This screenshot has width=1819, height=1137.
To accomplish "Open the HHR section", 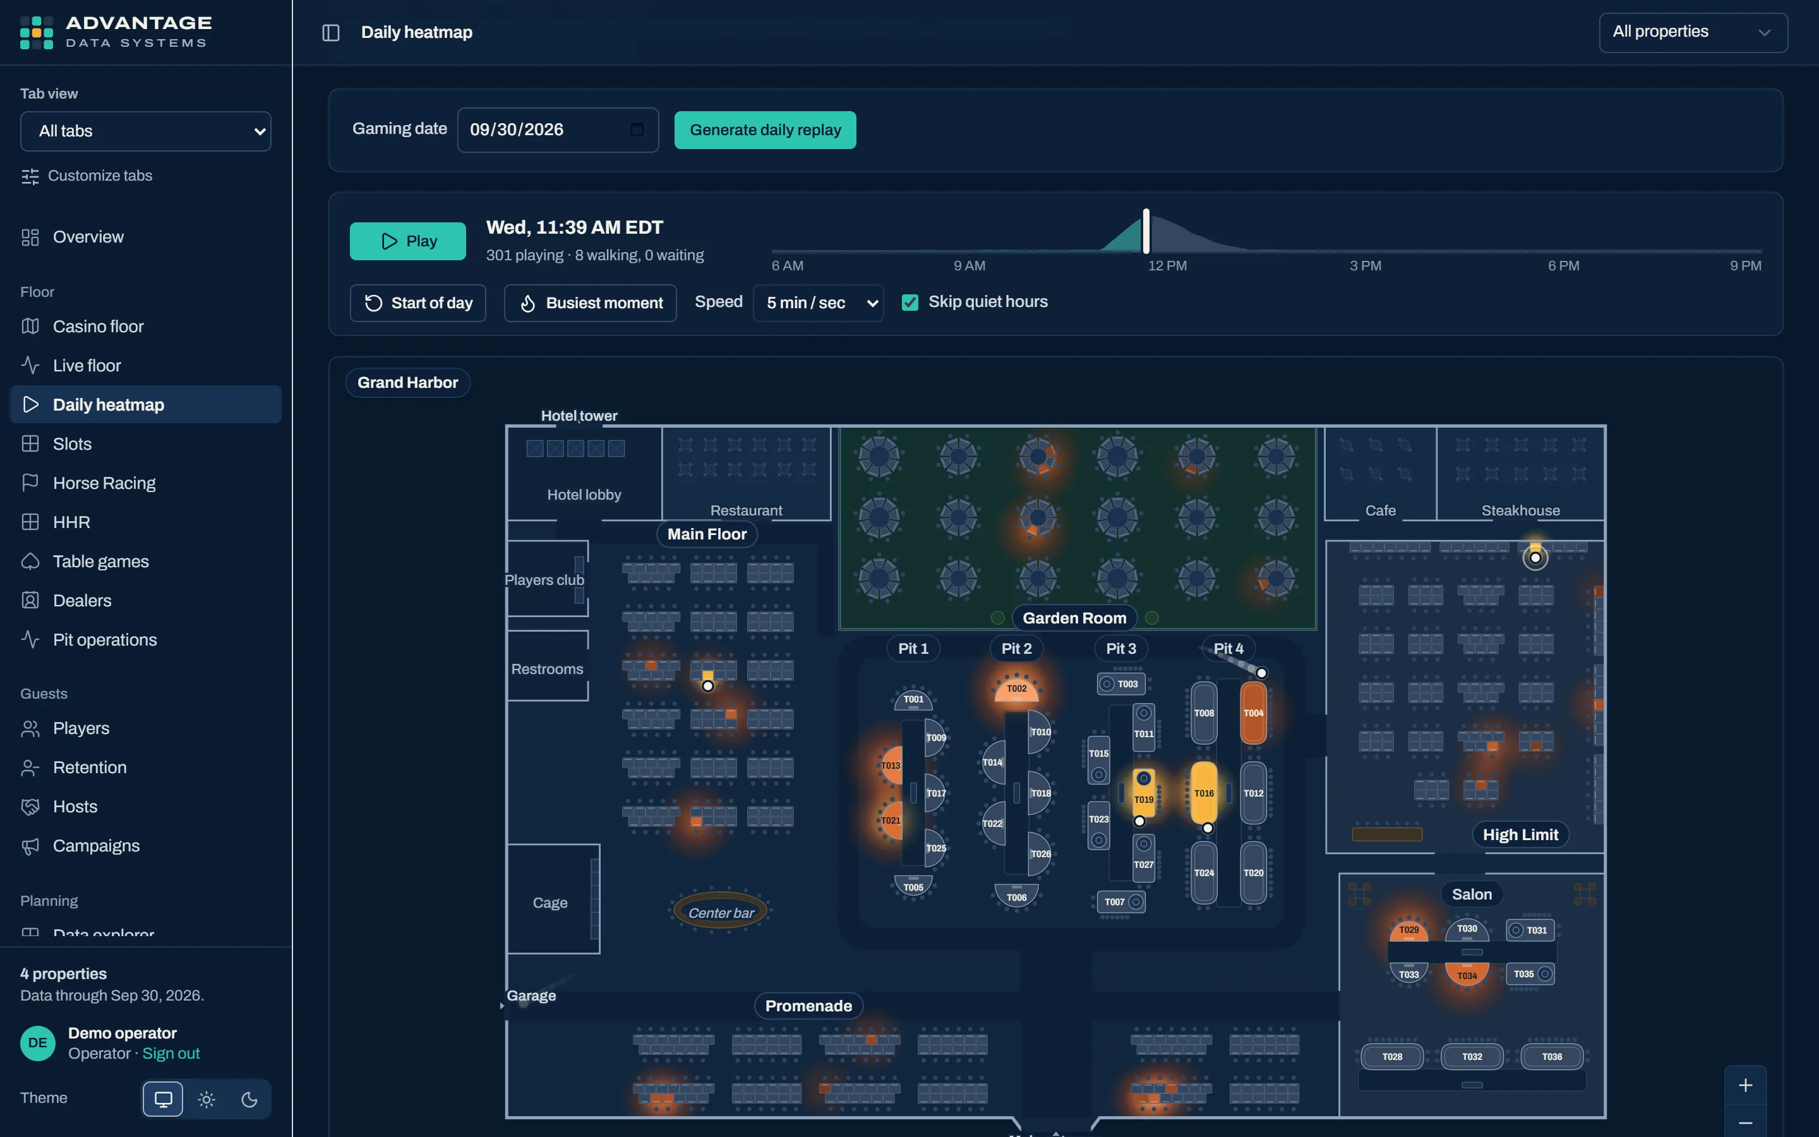I will [x=146, y=522].
